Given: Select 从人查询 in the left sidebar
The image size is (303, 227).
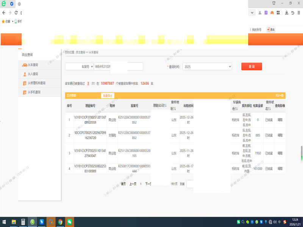Looking at the screenshot, I should (33, 74).
